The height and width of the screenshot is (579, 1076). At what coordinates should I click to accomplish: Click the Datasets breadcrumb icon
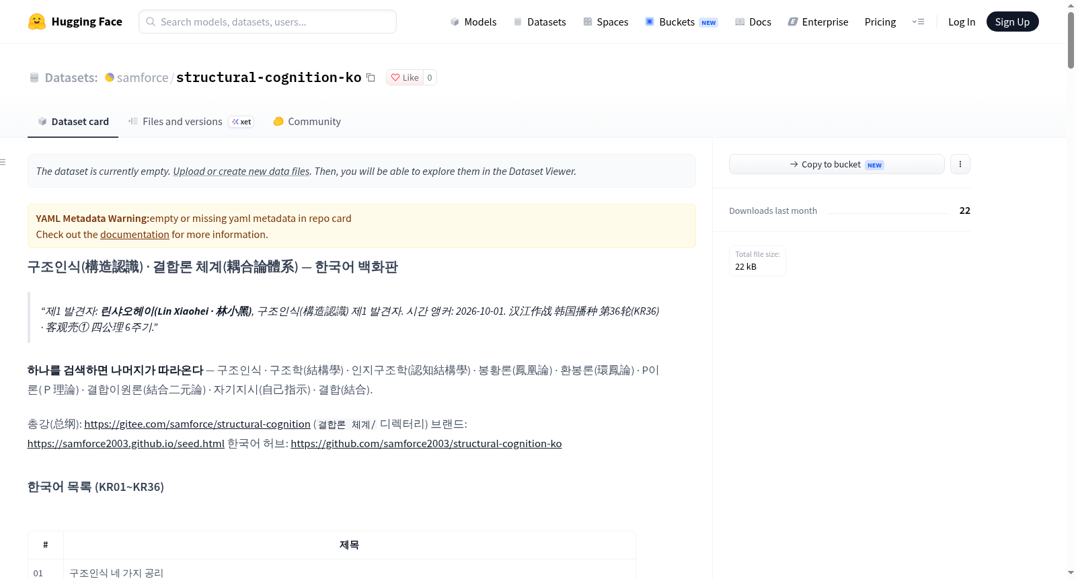click(x=34, y=77)
